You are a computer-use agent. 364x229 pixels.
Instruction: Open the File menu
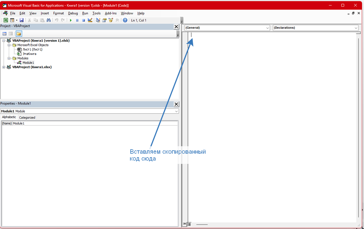12,13
